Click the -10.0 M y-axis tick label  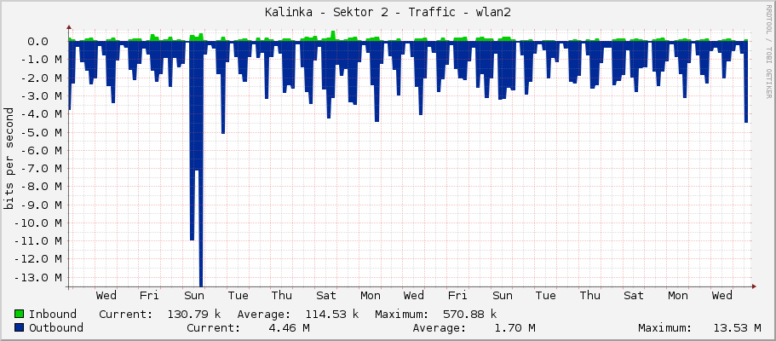pyautogui.click(x=37, y=223)
